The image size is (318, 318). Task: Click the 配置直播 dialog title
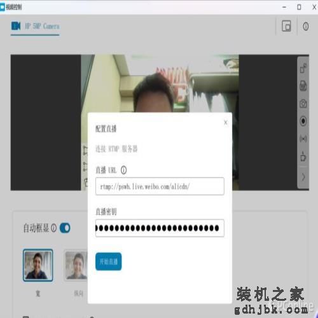click(106, 128)
